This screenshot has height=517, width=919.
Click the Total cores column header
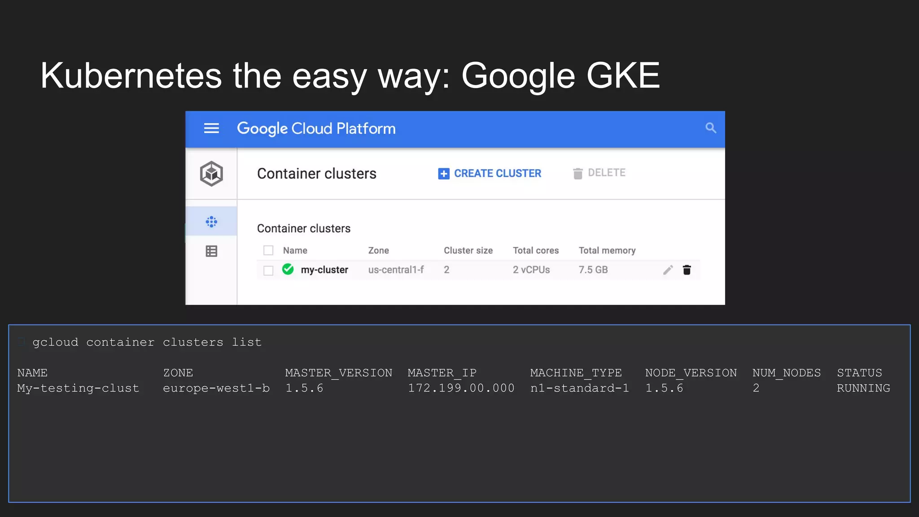coord(536,250)
